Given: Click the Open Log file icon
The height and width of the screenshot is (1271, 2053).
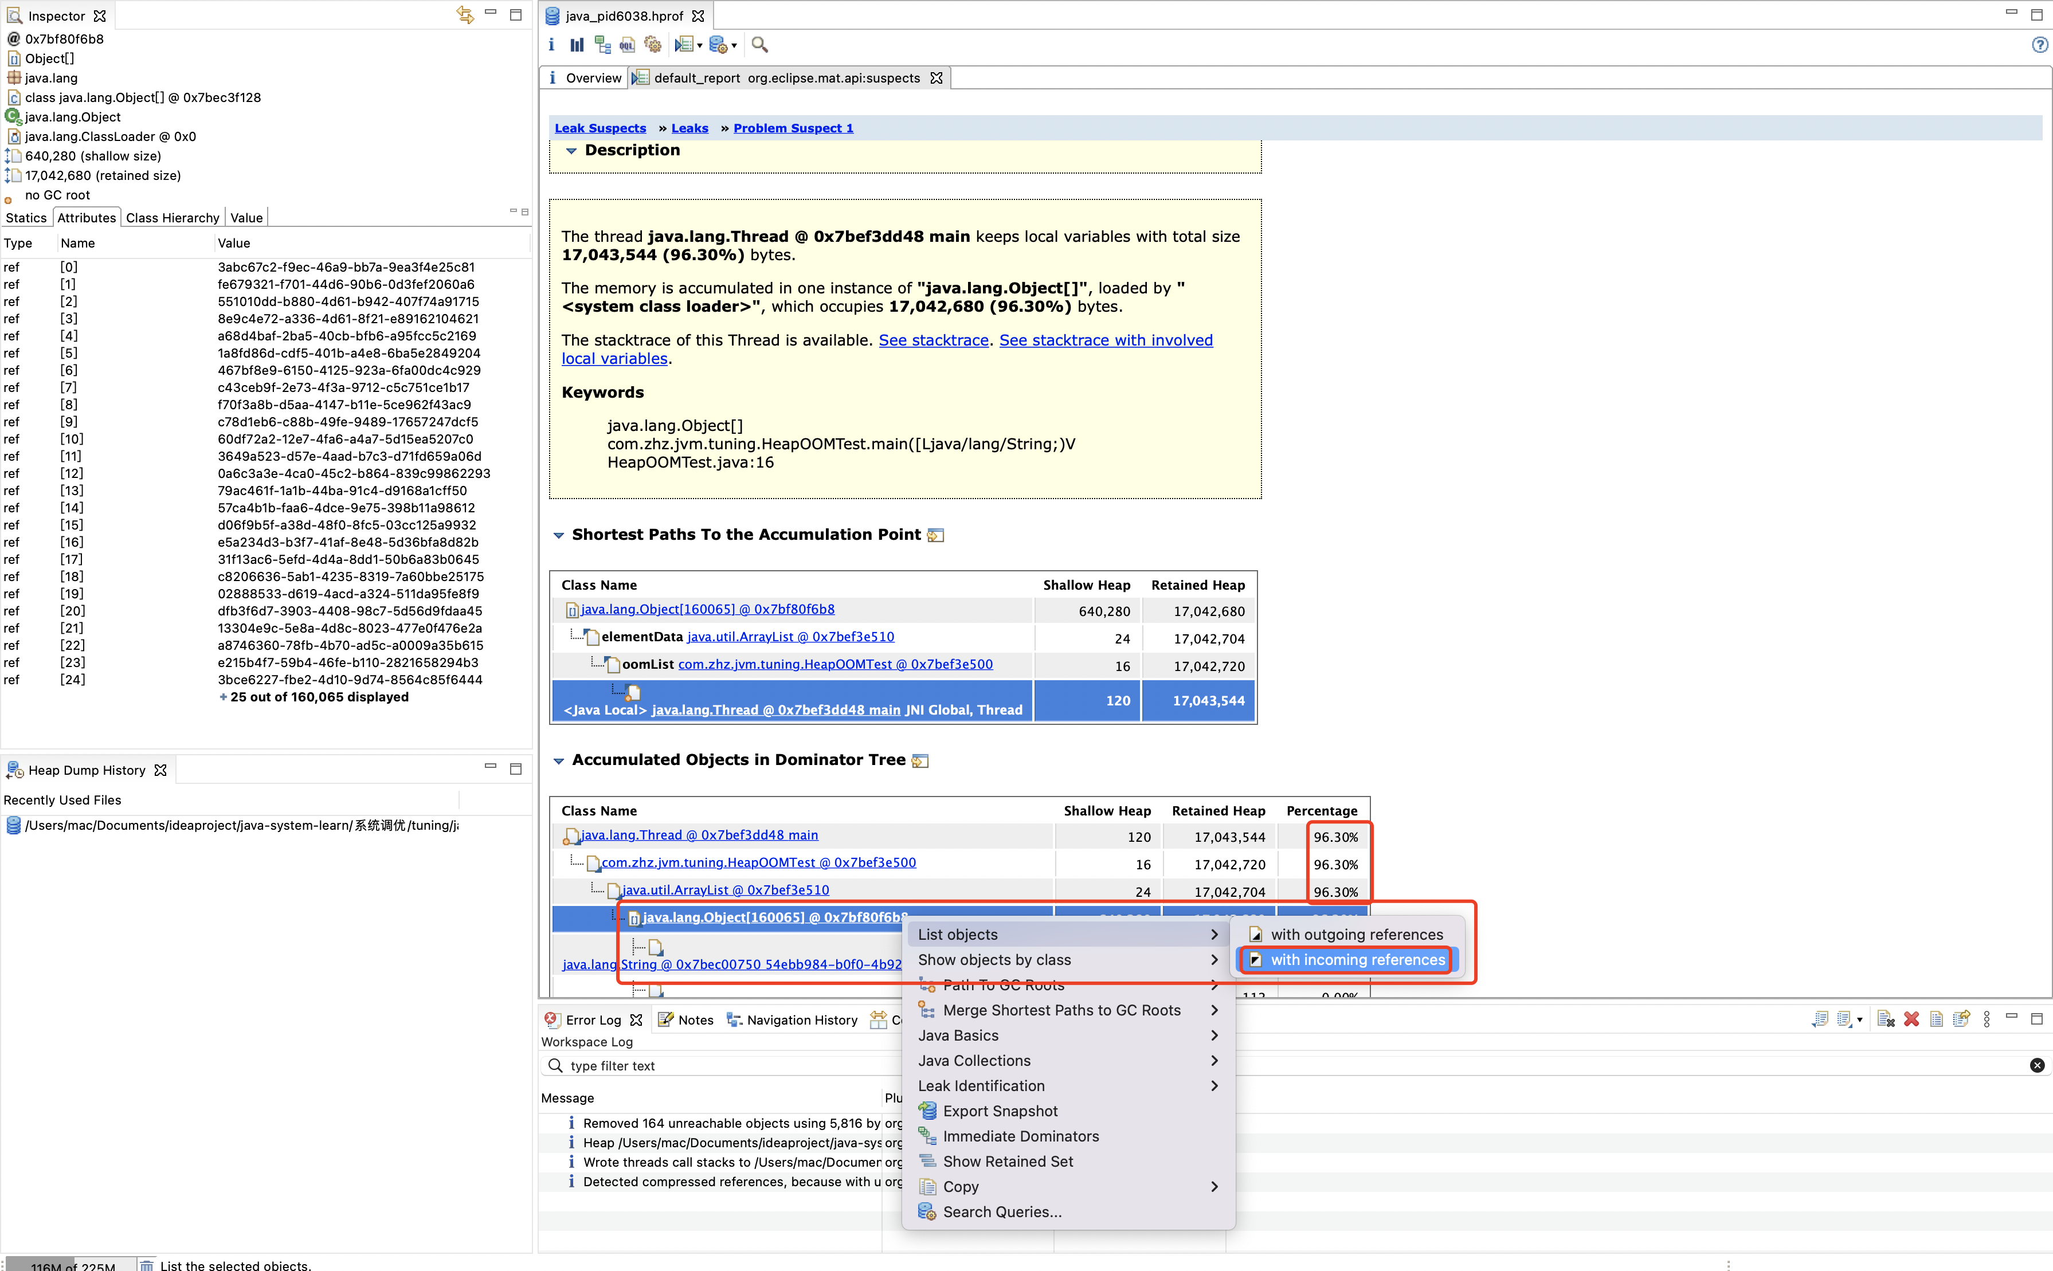Looking at the screenshot, I should point(1936,1019).
